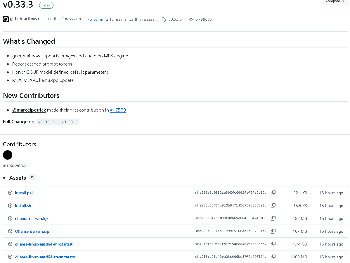
Task: Click the What's Changed heading
Action: click(29, 41)
